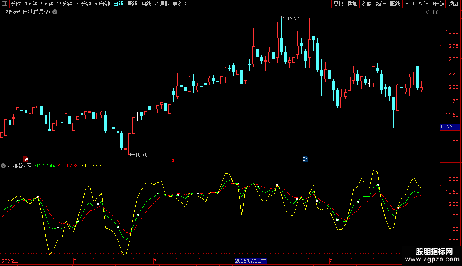Image resolution: width=462 pixels, height=266 pixels.
Task: Click the 复权 adjustment button
Action: pos(338,4)
